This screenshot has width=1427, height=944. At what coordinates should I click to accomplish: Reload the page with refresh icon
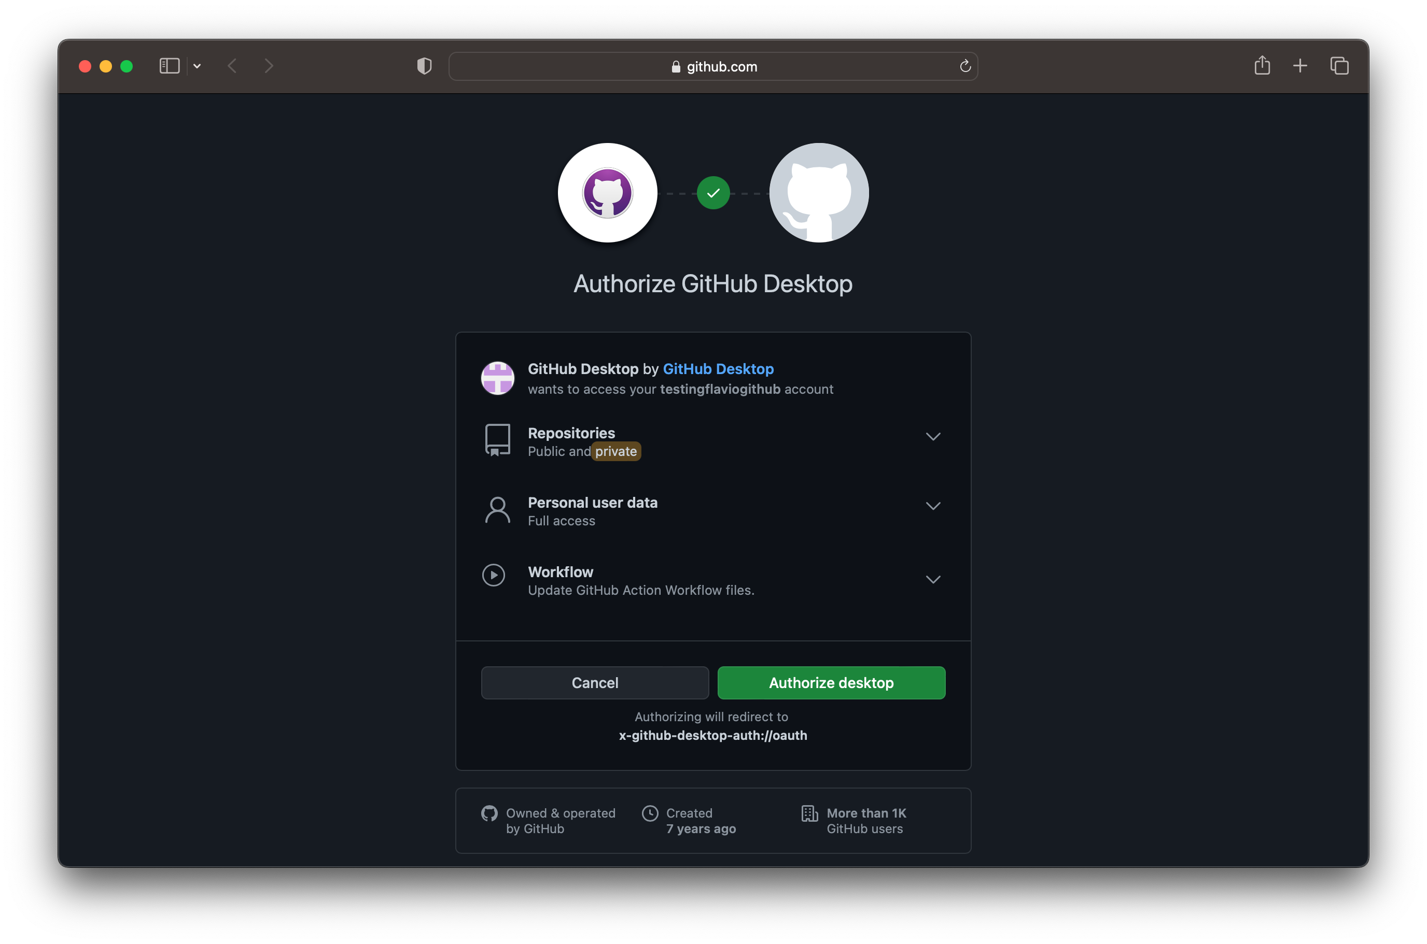tap(965, 66)
